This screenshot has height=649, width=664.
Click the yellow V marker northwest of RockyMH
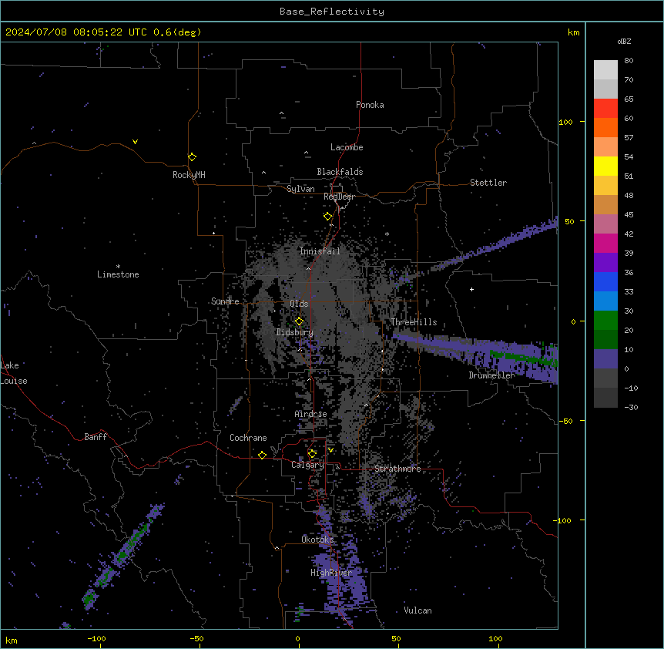135,142
